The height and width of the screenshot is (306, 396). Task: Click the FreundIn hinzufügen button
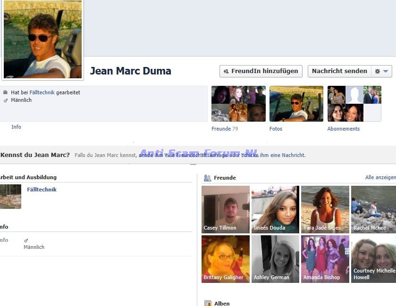261,71
